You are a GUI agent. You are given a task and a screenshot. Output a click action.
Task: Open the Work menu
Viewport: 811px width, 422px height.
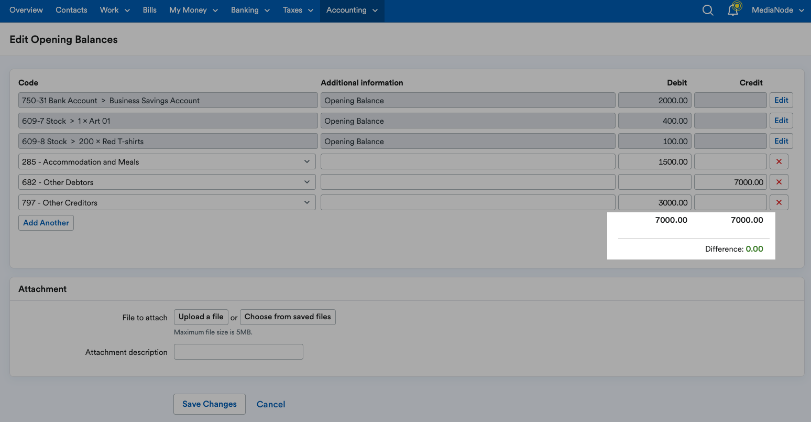pos(115,10)
